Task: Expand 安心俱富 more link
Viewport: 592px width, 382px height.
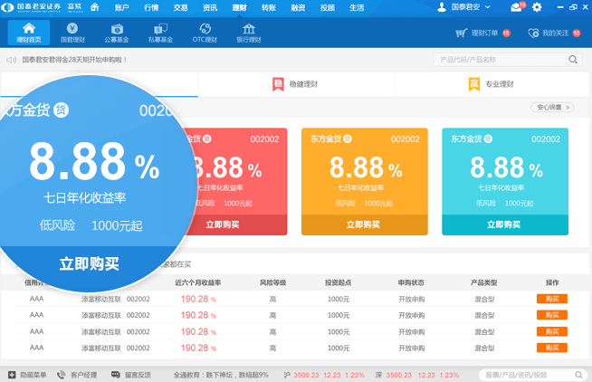Action: pyautogui.click(x=554, y=108)
